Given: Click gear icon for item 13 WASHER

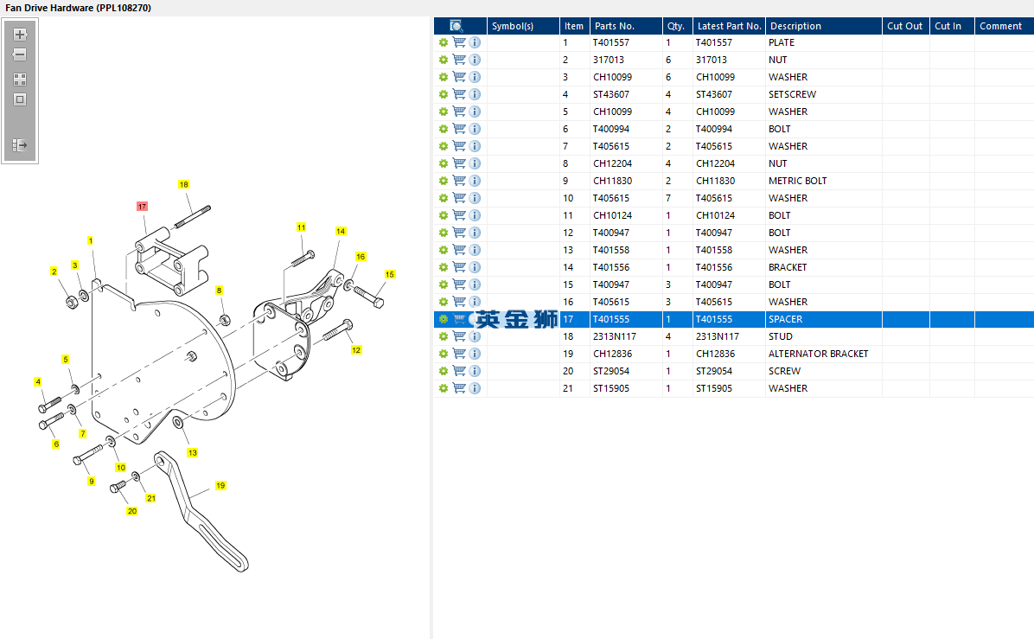Looking at the screenshot, I should (444, 250).
